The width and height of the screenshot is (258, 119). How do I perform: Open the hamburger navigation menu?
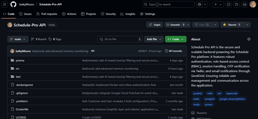coord(5,4)
